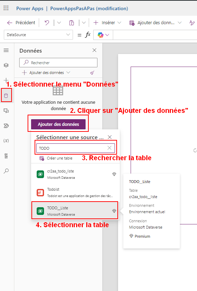Click premium diamond icon beside TODO__Liste

(x=114, y=211)
